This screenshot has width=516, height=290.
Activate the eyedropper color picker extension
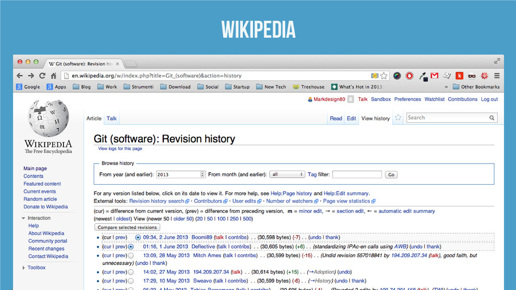[423, 76]
